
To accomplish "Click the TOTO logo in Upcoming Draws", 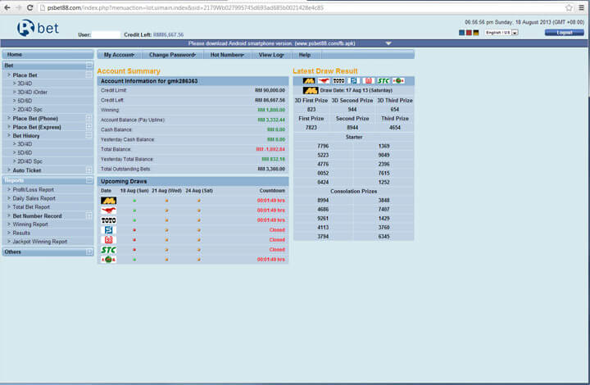I will point(108,220).
